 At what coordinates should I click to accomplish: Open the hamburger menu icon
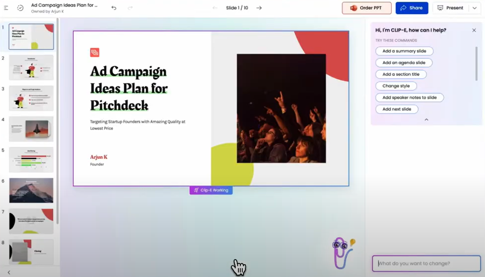(x=6, y=8)
